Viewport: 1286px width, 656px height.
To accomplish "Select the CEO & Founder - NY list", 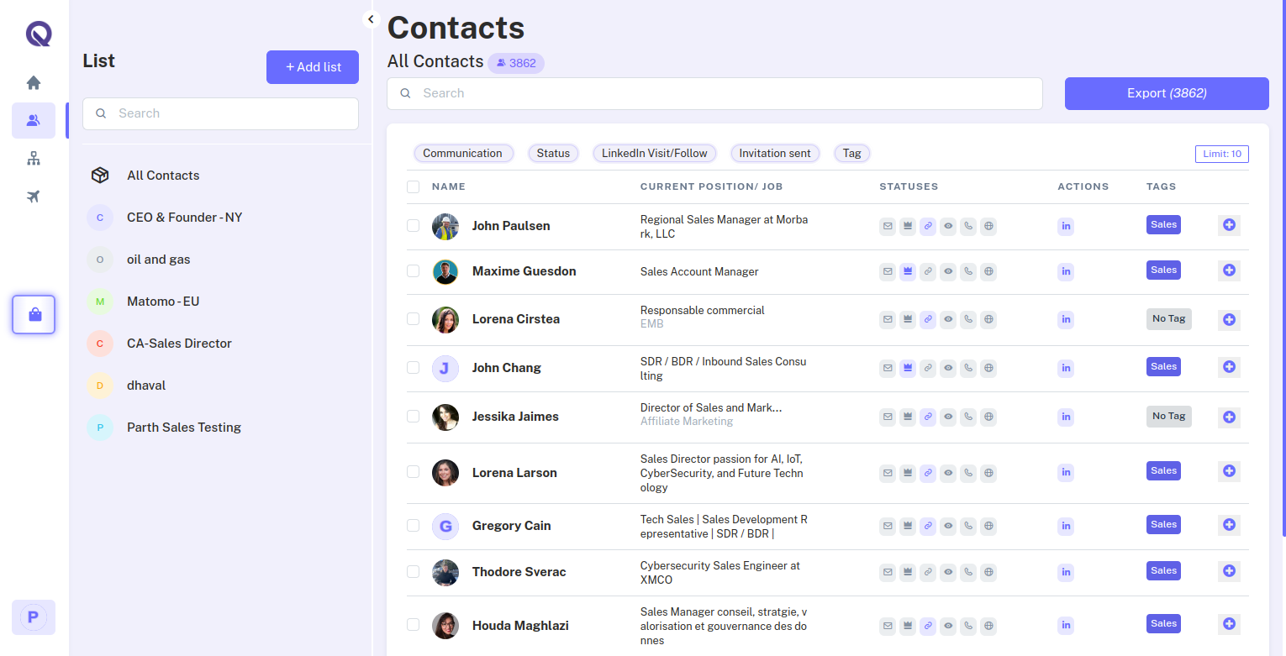I will [184, 217].
